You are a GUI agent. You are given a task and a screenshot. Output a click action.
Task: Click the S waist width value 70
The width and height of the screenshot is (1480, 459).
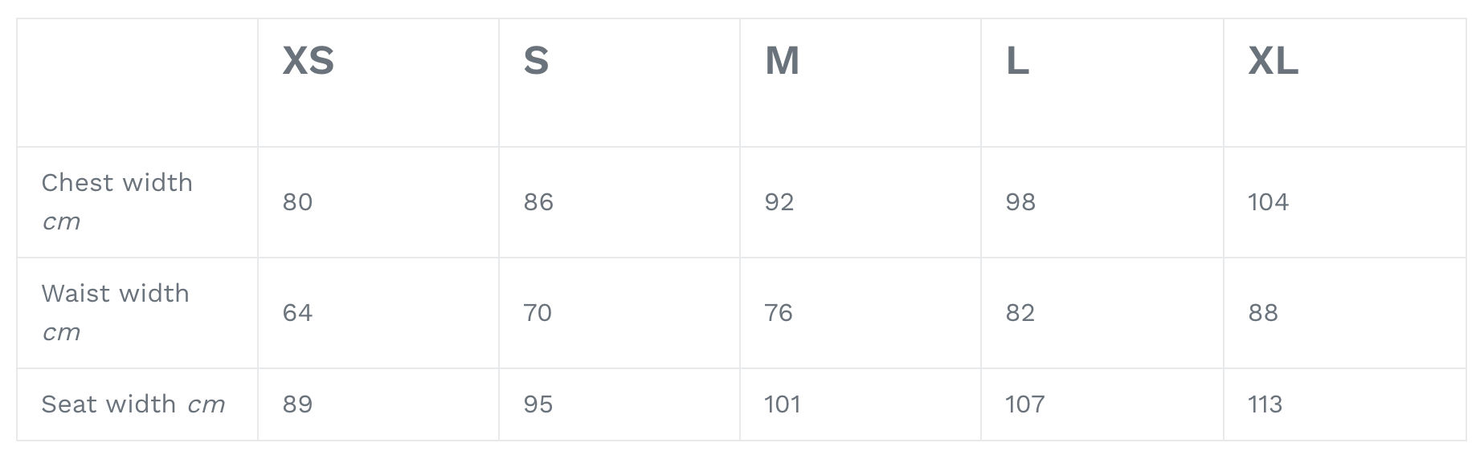[538, 313]
